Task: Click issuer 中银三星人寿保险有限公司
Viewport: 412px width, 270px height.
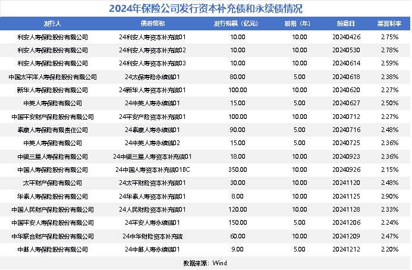Action: [52, 157]
